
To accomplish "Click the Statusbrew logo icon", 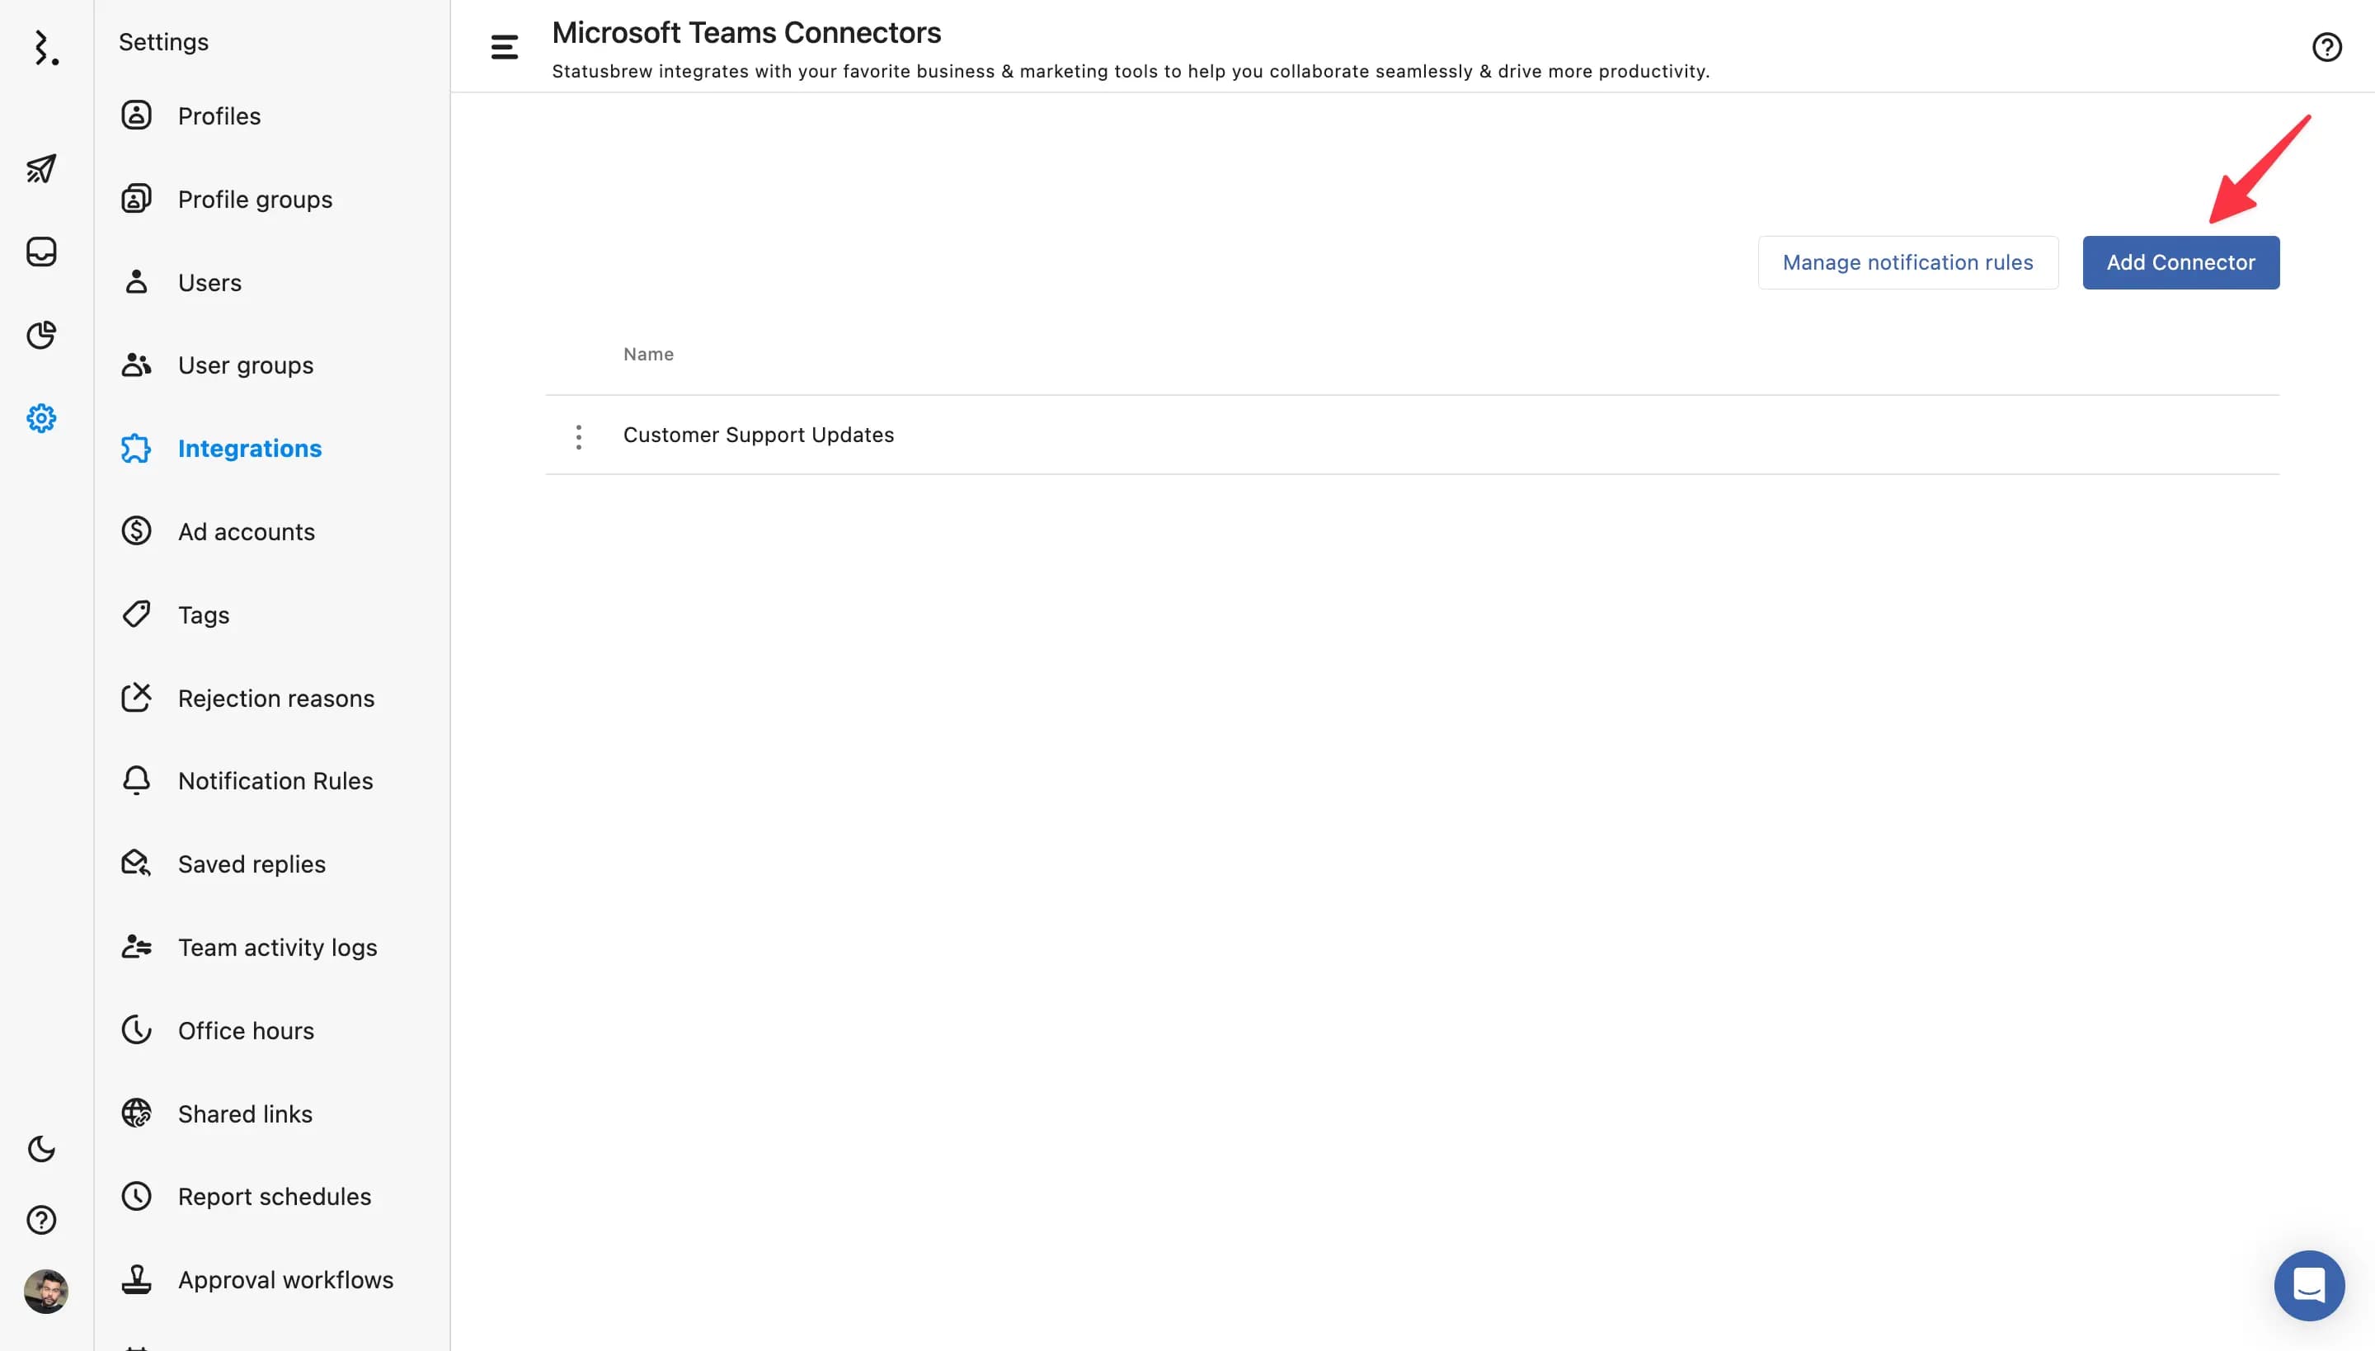I will pos(45,47).
